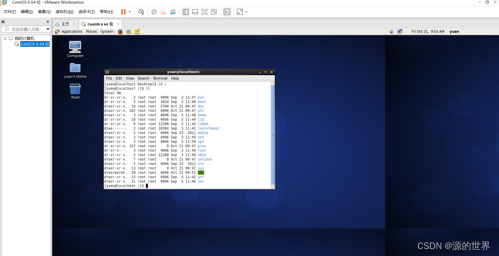The image size is (499, 256).
Task: Toggle the library sidebar view icon
Action: 185,12
